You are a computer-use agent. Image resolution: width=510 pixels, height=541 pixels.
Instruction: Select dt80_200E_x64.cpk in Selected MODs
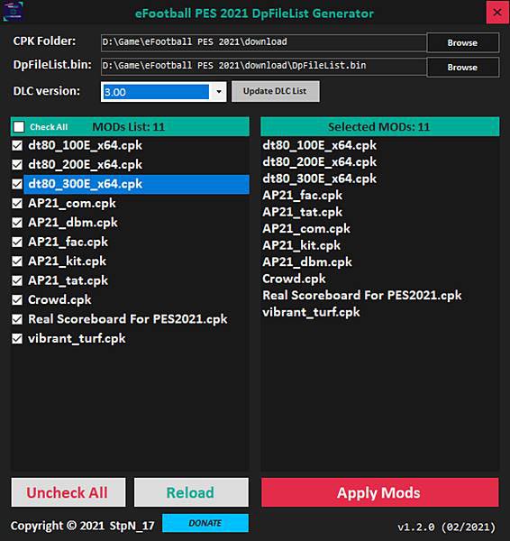point(319,161)
